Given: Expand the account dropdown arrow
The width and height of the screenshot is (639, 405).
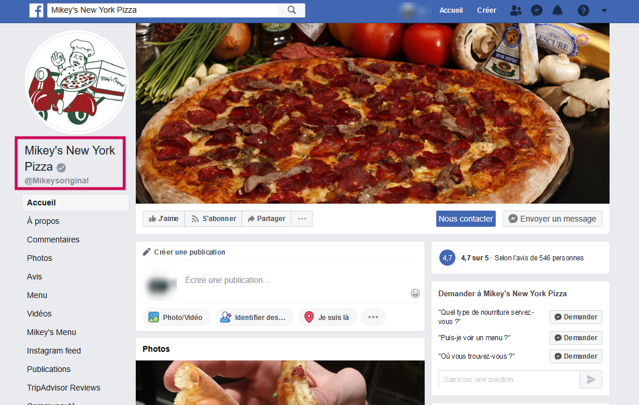Looking at the screenshot, I should point(604,10).
